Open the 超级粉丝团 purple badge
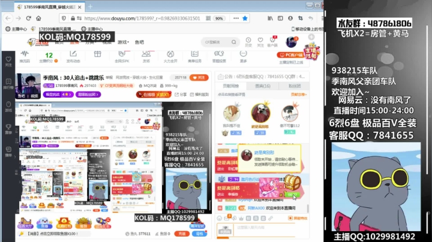Viewport: 432px width, 242px height. 88,94
